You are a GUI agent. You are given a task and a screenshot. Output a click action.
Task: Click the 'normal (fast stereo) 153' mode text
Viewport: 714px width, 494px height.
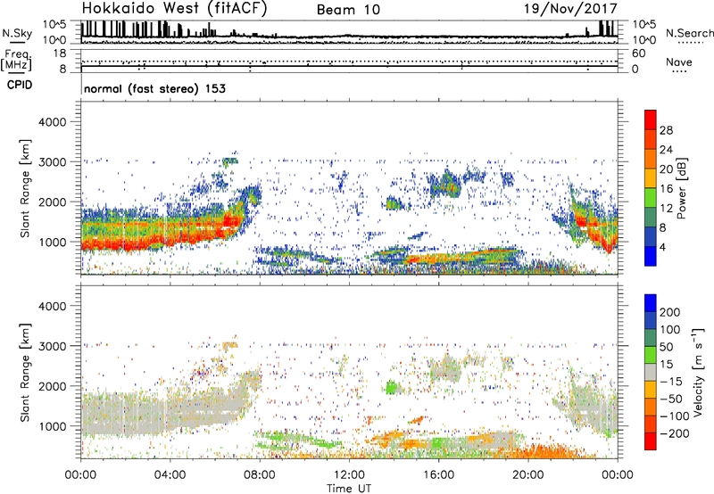[x=154, y=88]
